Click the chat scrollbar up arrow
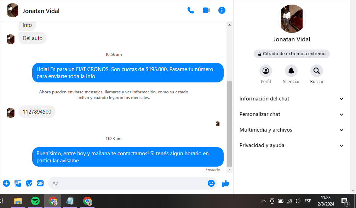Image resolution: width=356 pixels, height=208 pixels. coord(230,25)
